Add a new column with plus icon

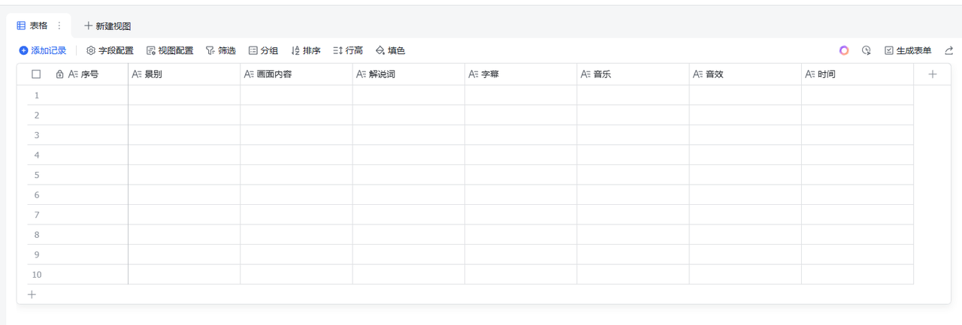(933, 74)
